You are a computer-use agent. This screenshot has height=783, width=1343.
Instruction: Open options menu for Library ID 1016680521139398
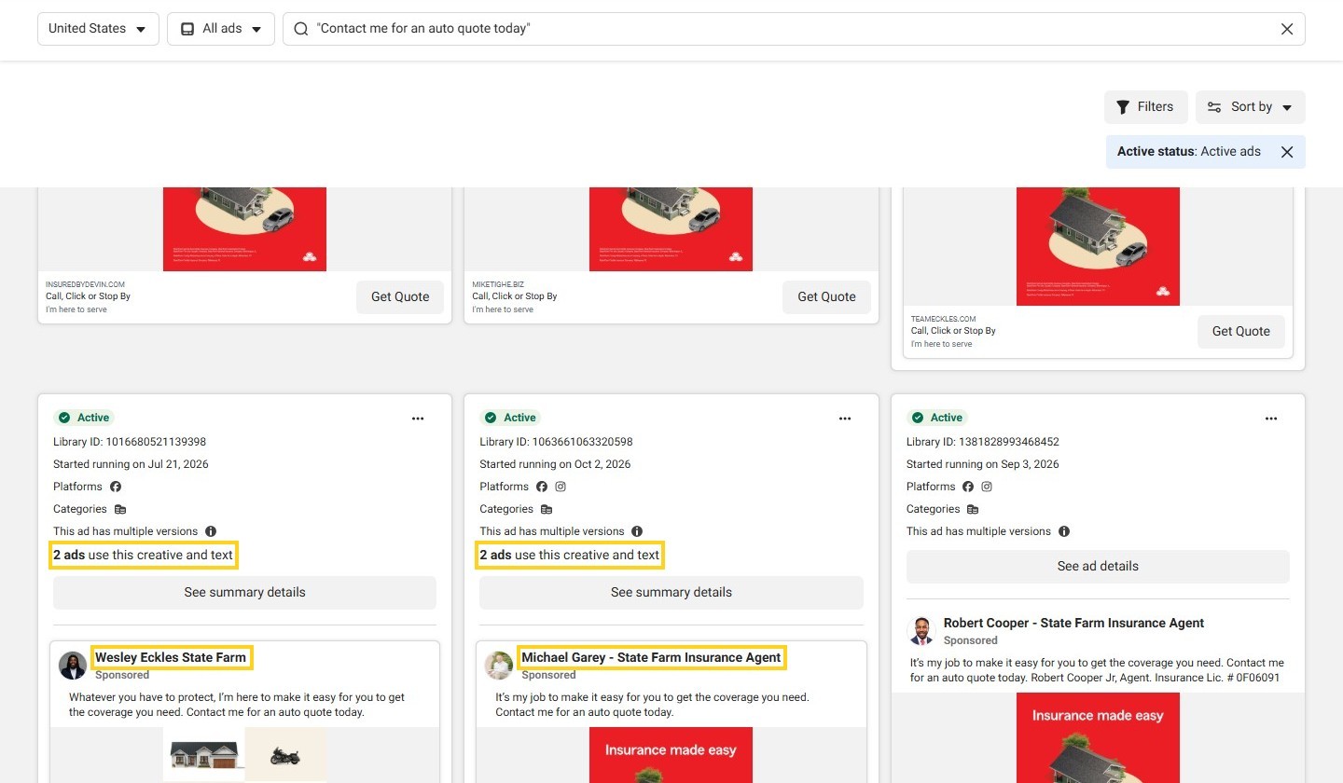coord(418,419)
